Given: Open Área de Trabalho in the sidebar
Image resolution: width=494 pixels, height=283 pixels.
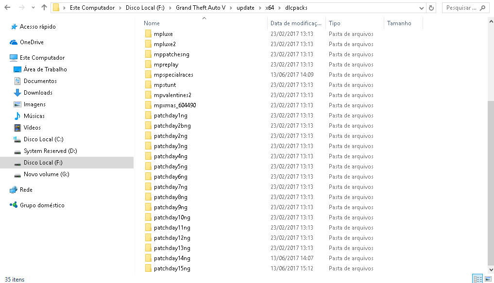Looking at the screenshot, I should click(x=45, y=69).
